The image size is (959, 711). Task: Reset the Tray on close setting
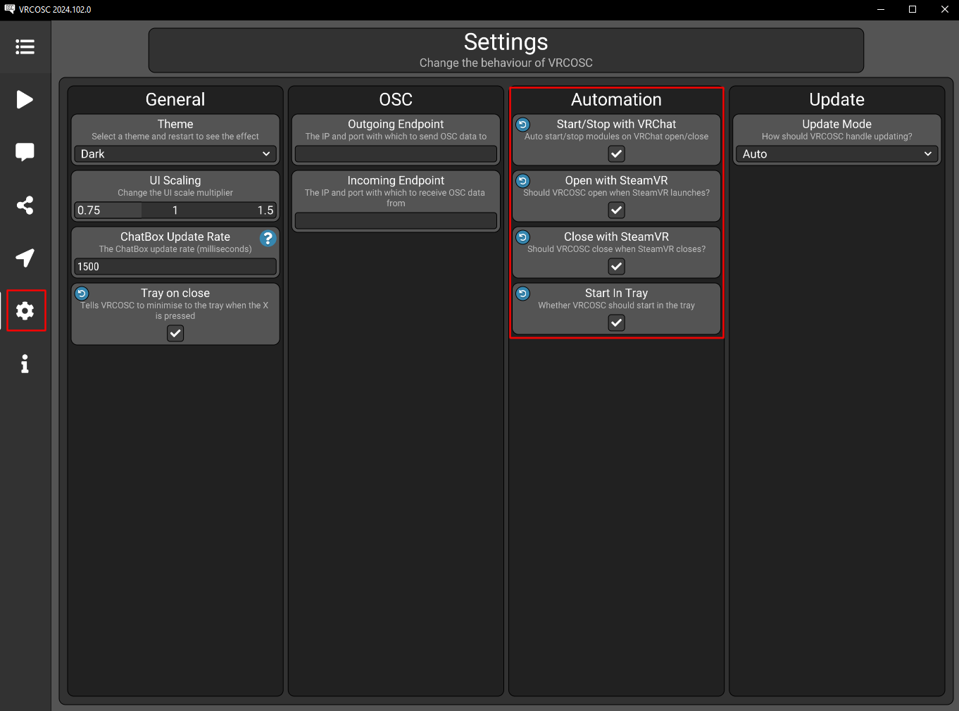82,294
